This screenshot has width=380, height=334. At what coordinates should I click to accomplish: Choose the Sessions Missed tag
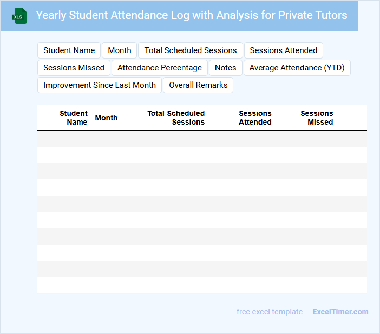point(74,68)
